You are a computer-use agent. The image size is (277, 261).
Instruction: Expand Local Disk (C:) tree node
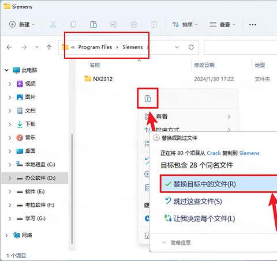(x=10, y=165)
